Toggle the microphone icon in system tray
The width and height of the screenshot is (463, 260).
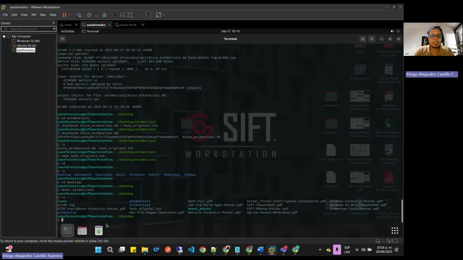point(337,250)
